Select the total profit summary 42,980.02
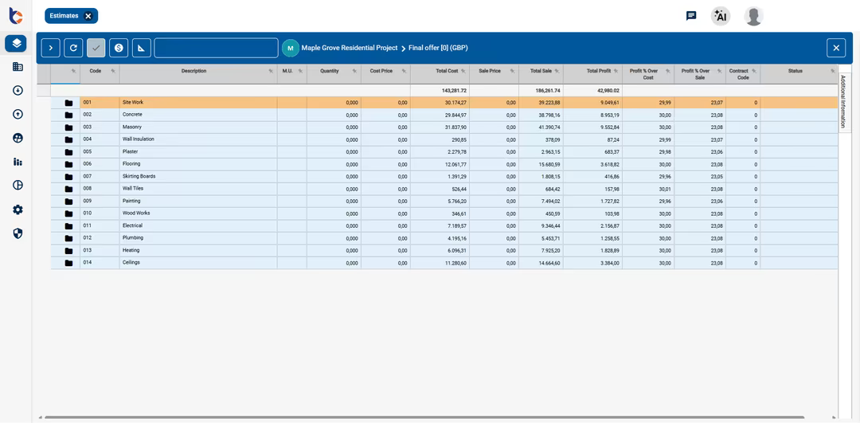This screenshot has width=860, height=423. pos(607,90)
